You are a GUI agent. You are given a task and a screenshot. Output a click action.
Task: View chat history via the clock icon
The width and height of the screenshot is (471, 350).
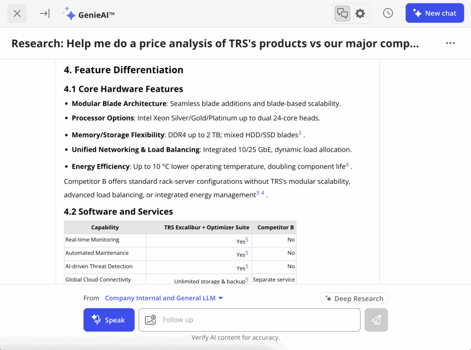(x=388, y=13)
